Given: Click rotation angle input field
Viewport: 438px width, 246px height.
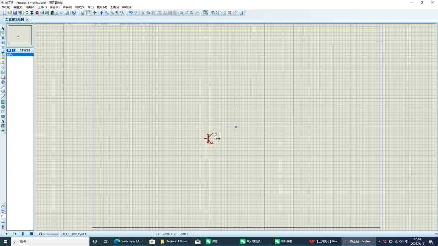Looking at the screenshot, I should (x=3, y=216).
